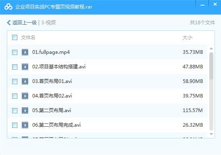The width and height of the screenshot is (221, 155).
Task: Click the file list scrollbar thumb
Action: click(x=211, y=66)
